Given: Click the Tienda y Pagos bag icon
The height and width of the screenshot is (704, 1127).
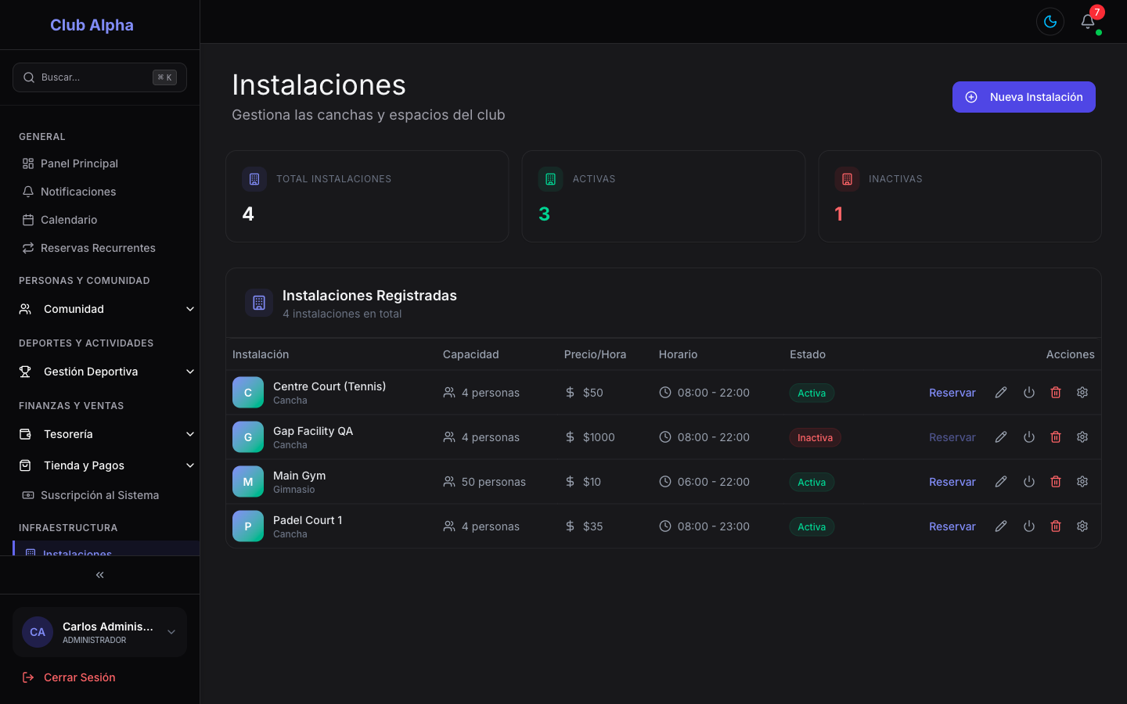Looking at the screenshot, I should pos(25,465).
